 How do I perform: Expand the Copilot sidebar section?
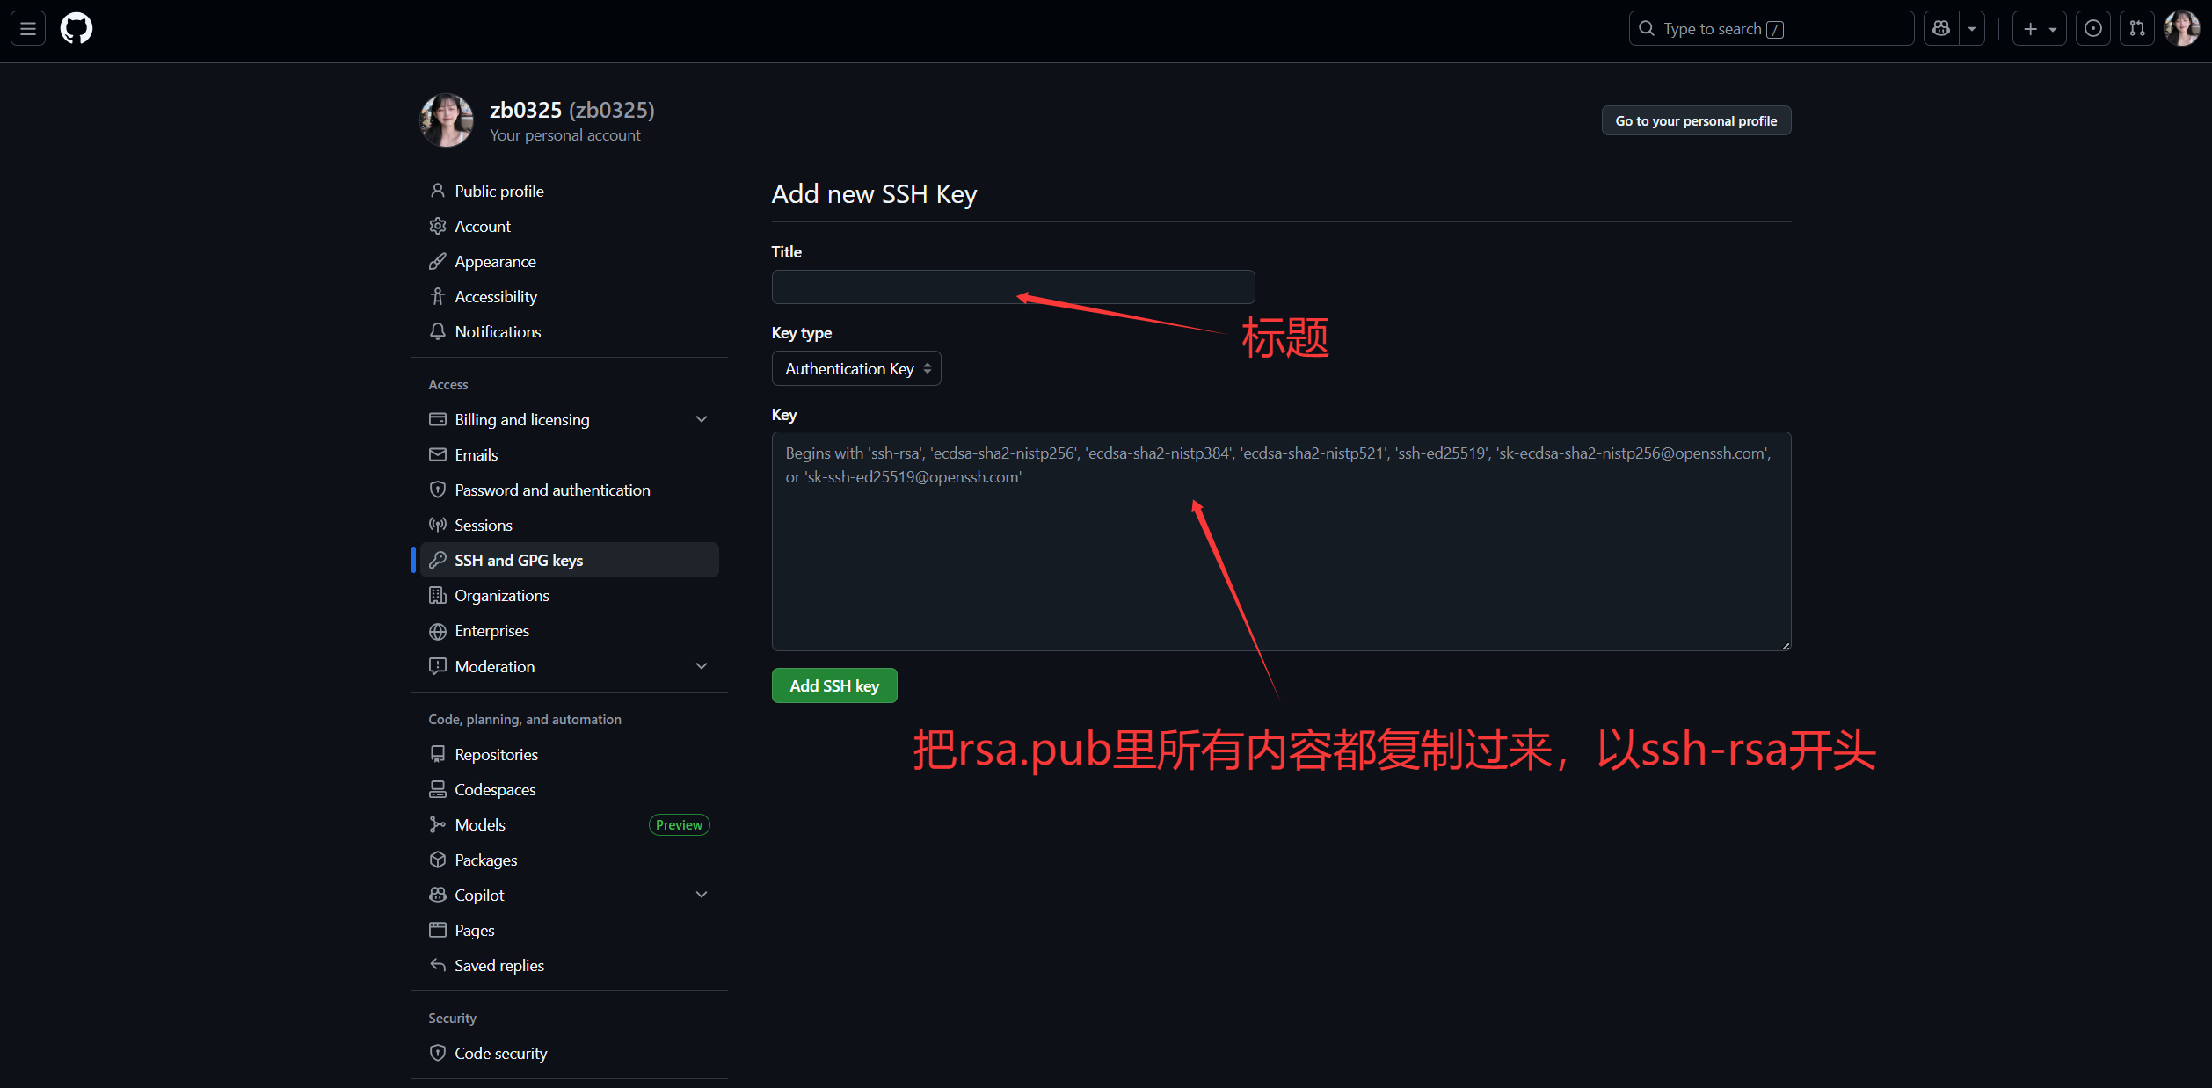(701, 895)
